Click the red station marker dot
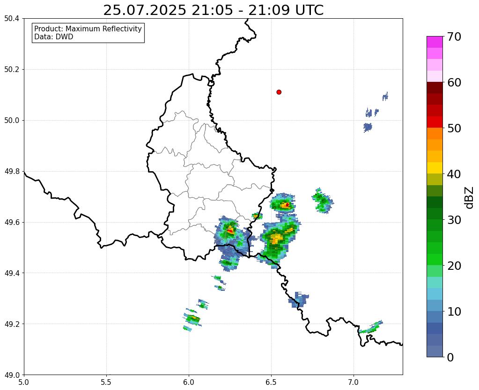Screen dimensions: 479x390 click(x=279, y=92)
